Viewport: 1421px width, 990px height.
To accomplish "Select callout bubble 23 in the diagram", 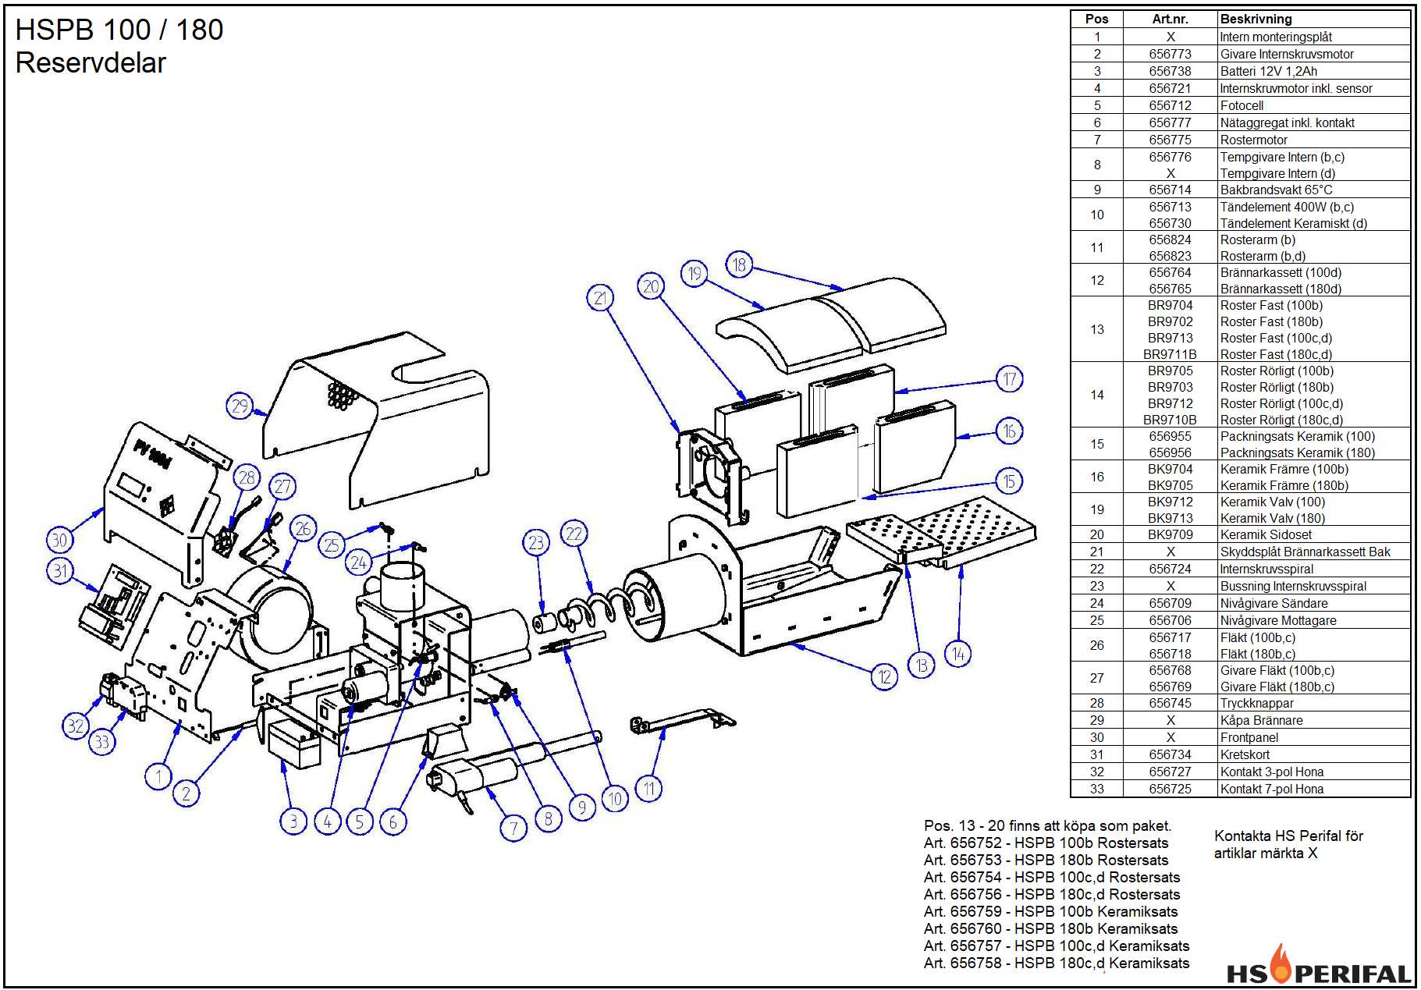I will (x=536, y=543).
